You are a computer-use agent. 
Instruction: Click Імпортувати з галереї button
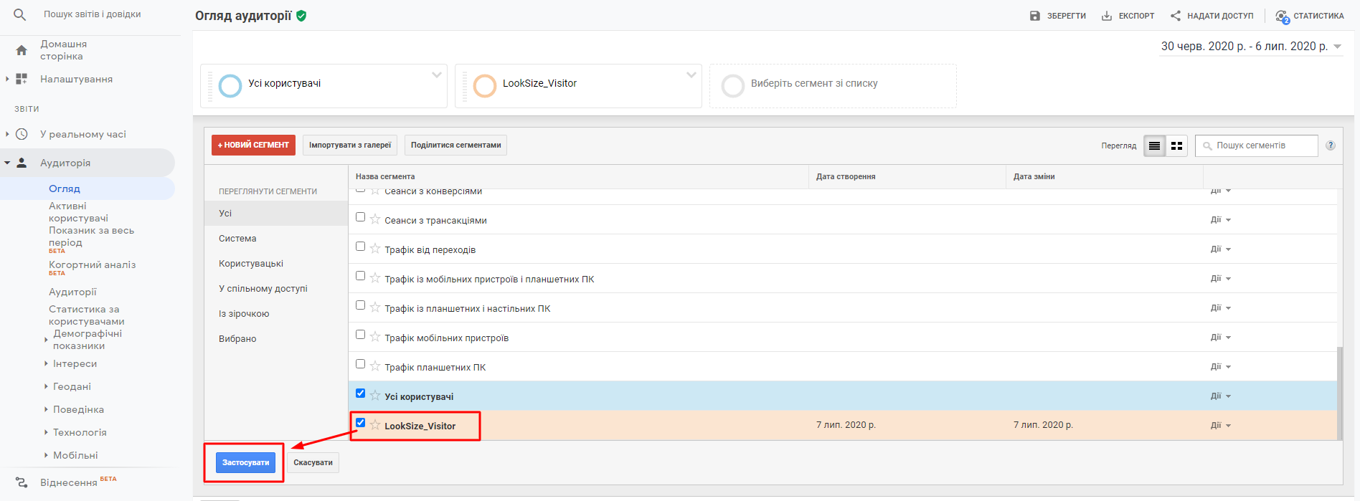pos(350,145)
